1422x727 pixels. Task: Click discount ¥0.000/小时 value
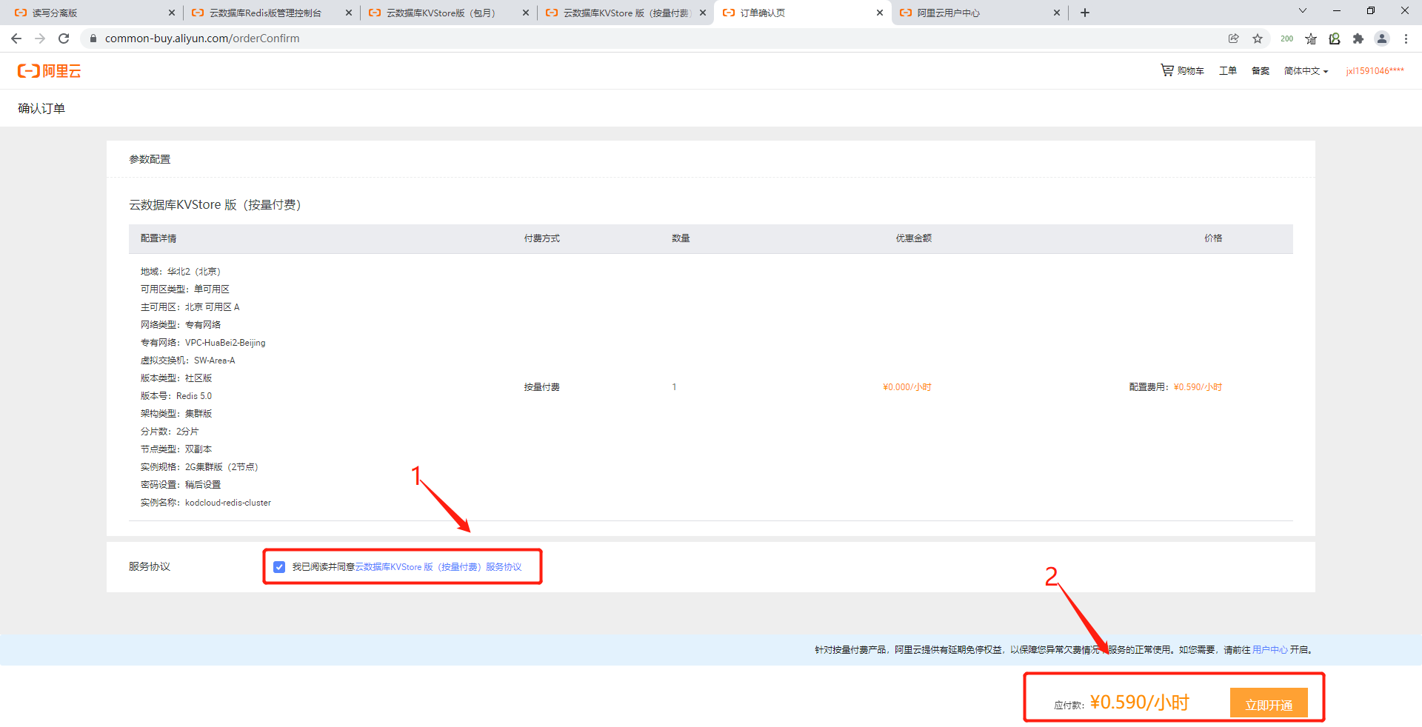[907, 387]
